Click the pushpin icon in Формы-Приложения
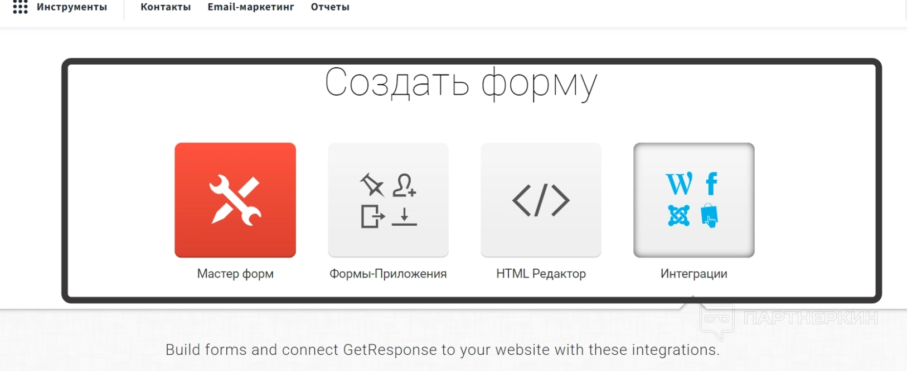 click(x=372, y=185)
